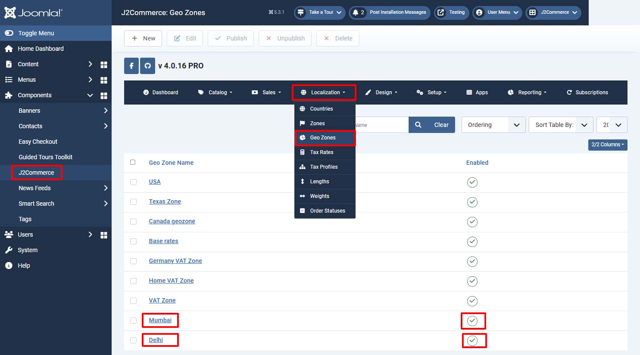
Task: Click the Joomla logo
Action: point(33,12)
